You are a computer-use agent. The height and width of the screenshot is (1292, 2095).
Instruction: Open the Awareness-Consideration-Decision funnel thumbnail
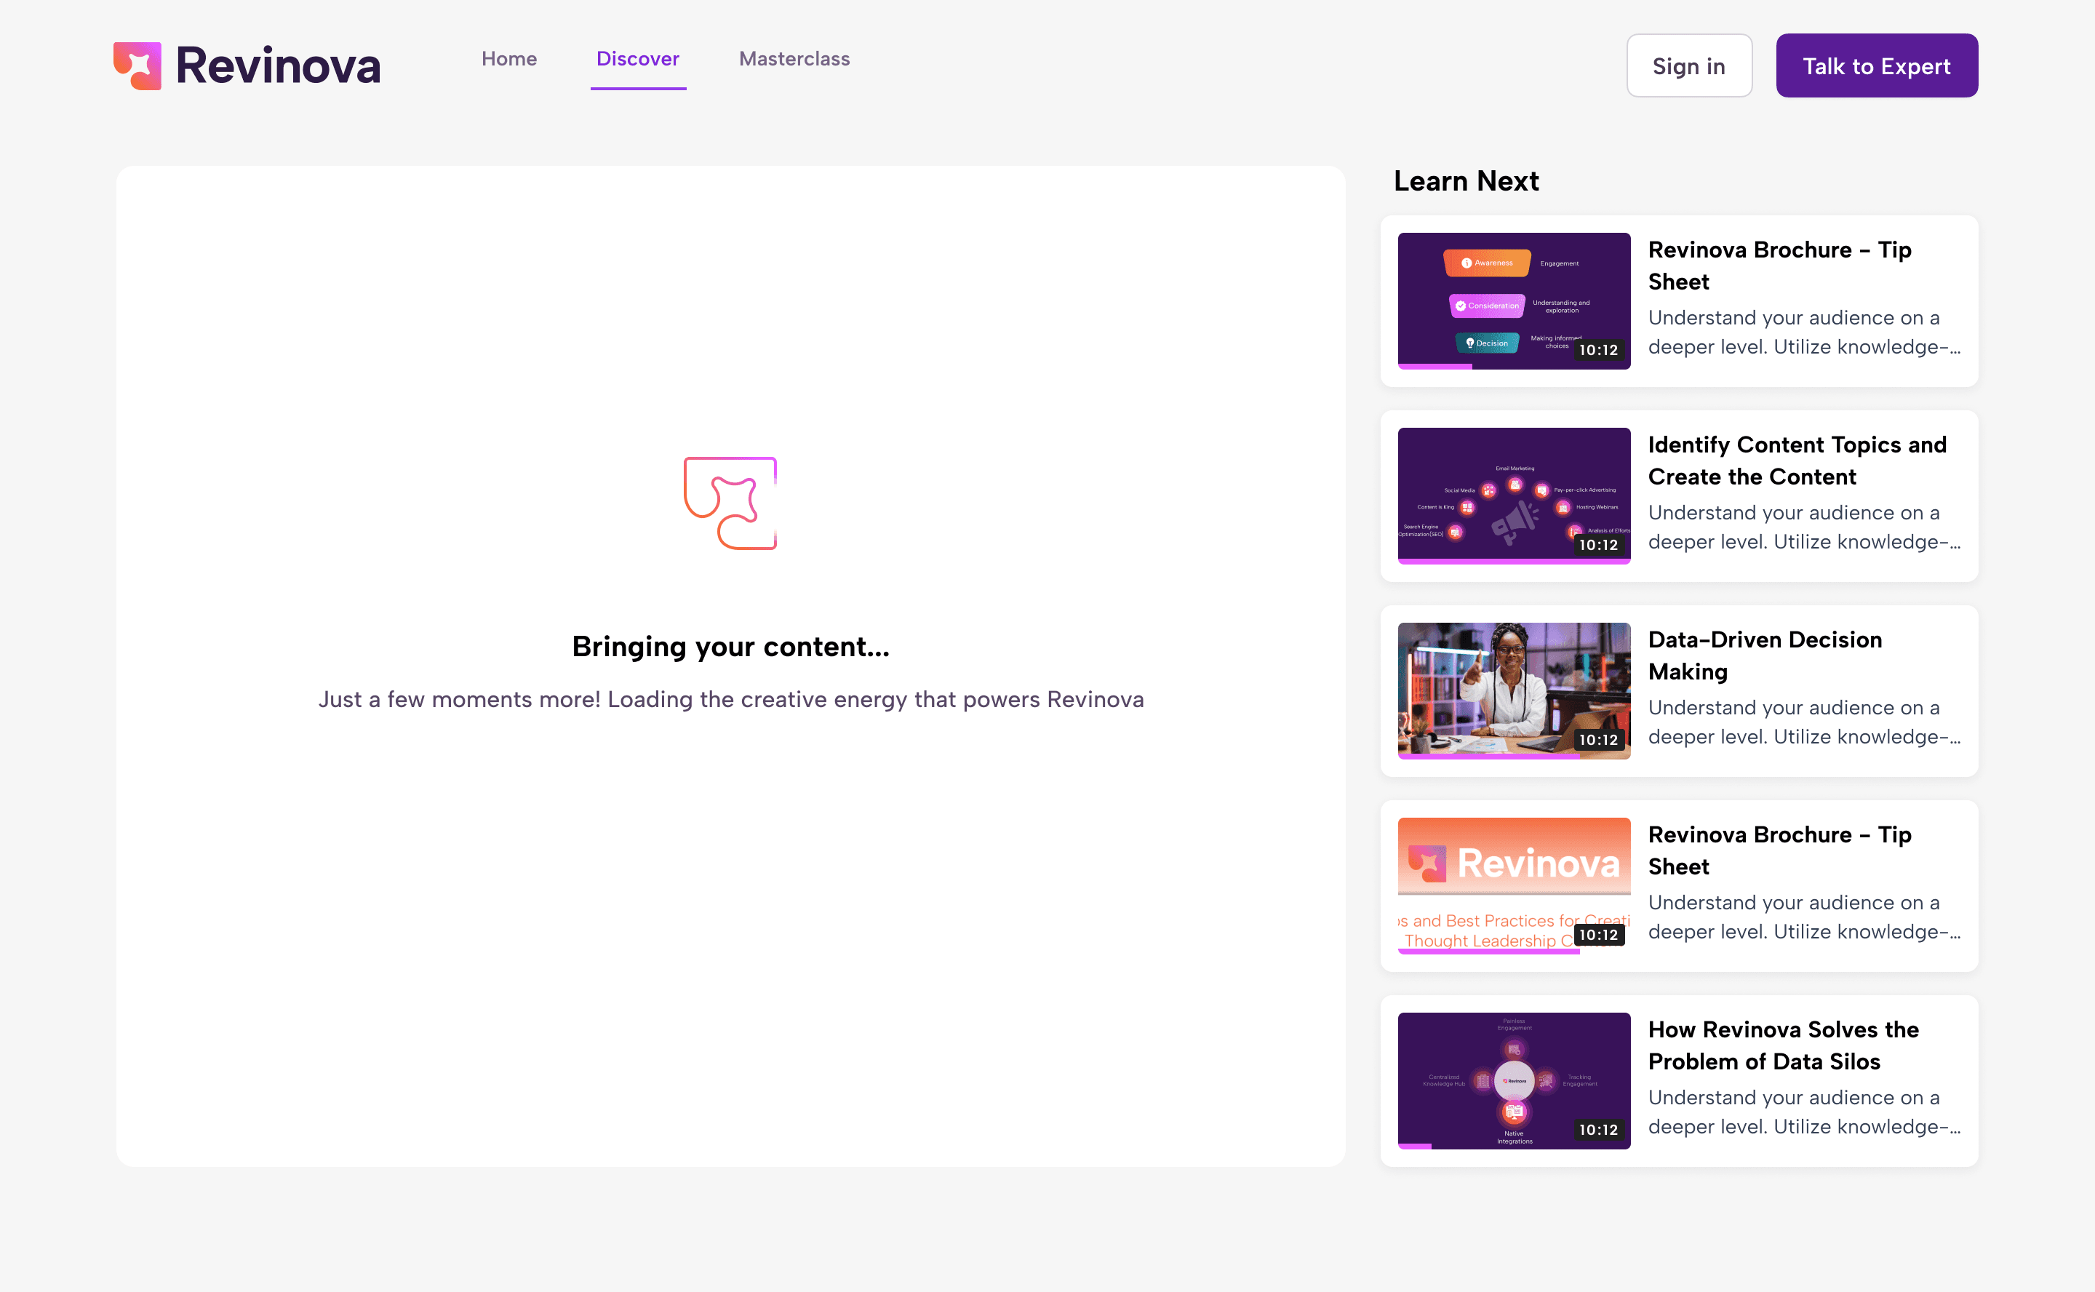tap(1513, 300)
